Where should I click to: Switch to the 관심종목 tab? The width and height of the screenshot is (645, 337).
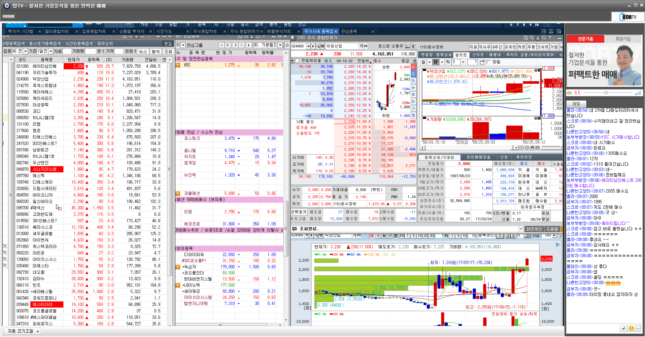[x=349, y=31]
